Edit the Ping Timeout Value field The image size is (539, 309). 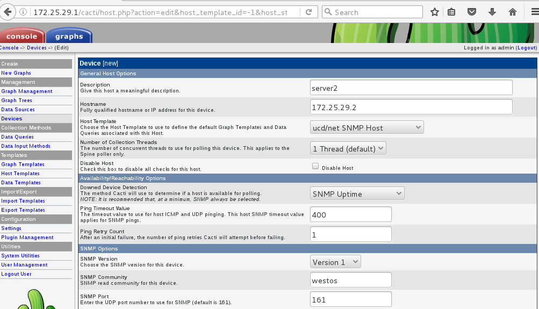tap(350, 214)
